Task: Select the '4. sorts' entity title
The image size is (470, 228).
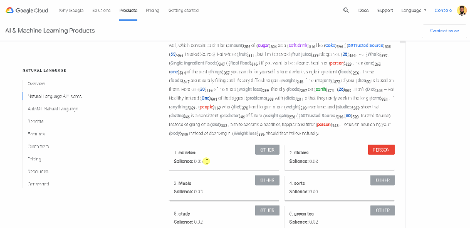Action: coord(297,184)
